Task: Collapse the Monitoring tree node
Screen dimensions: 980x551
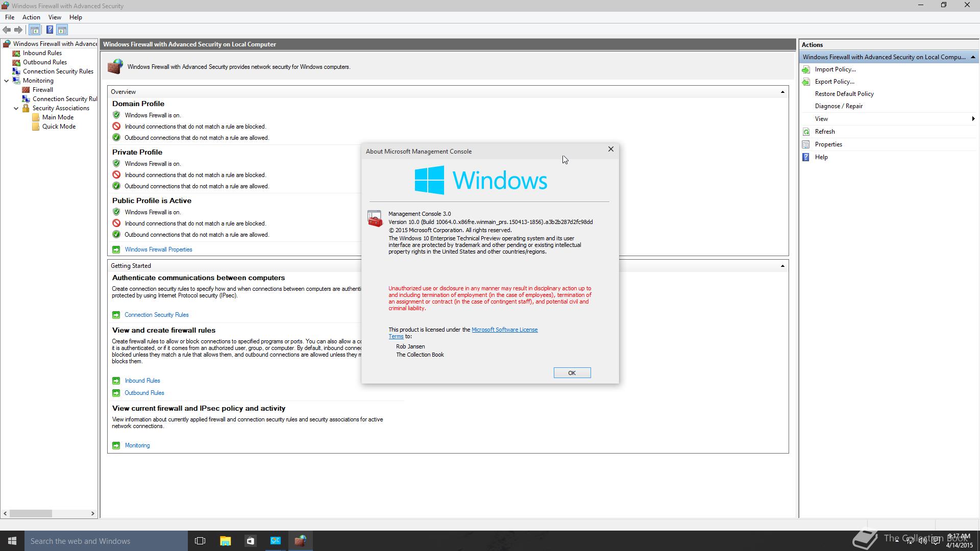Action: (x=7, y=81)
